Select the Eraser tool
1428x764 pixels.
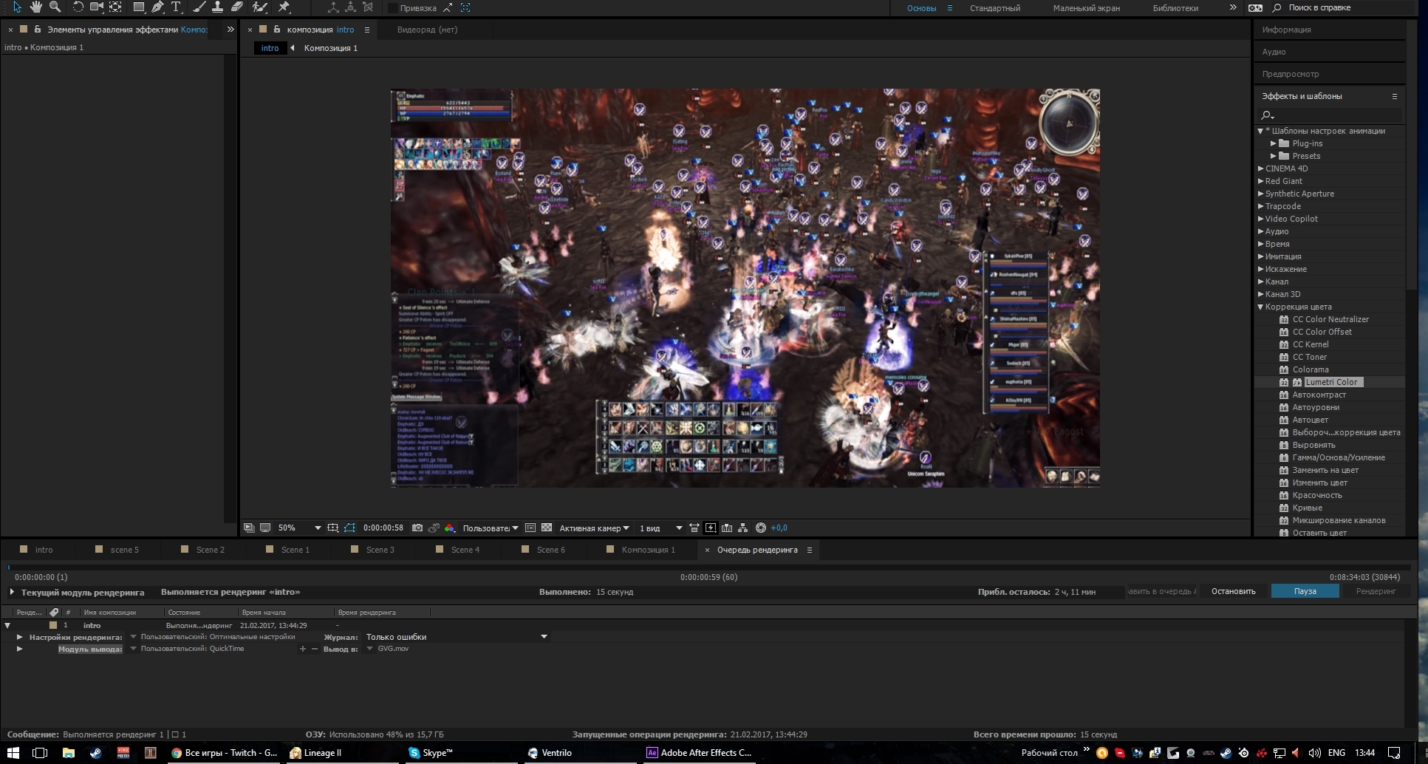point(236,7)
